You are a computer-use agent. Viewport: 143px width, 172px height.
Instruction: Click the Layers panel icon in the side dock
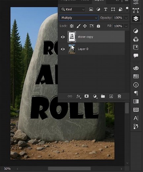point(136,19)
